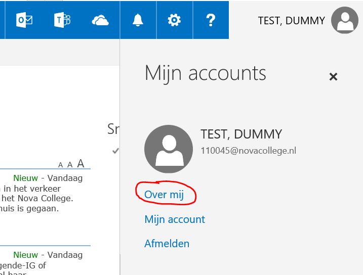The height and width of the screenshot is (275, 363).
Task: Click the TEST, DUMMY name in header
Action: point(291,21)
